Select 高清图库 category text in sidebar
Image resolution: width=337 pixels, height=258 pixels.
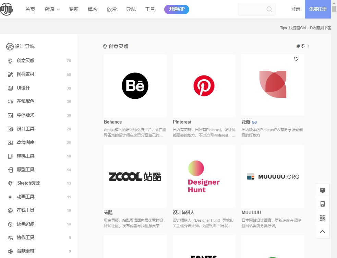pyautogui.click(x=26, y=142)
